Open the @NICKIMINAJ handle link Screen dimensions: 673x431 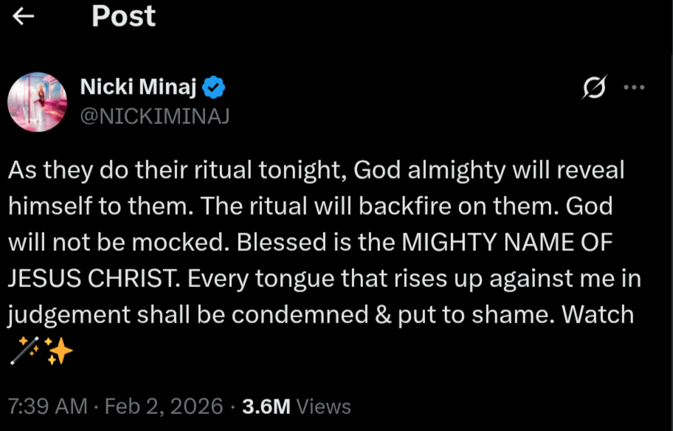154,116
